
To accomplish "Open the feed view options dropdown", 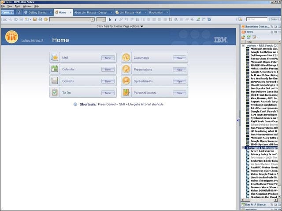I will coord(258,37).
